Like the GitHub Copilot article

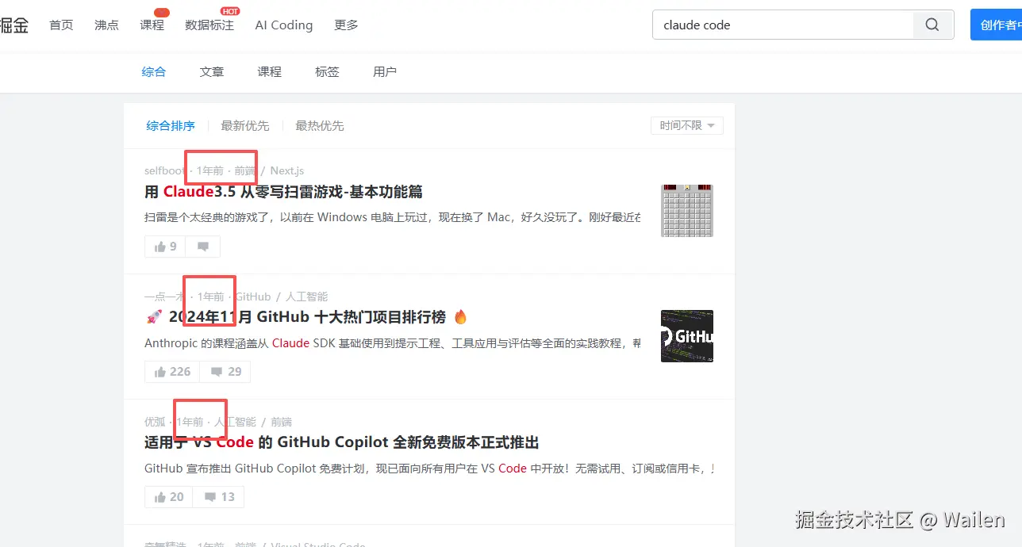pyautogui.click(x=168, y=496)
